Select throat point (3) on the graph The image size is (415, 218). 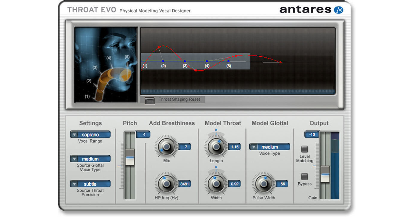[185, 61]
